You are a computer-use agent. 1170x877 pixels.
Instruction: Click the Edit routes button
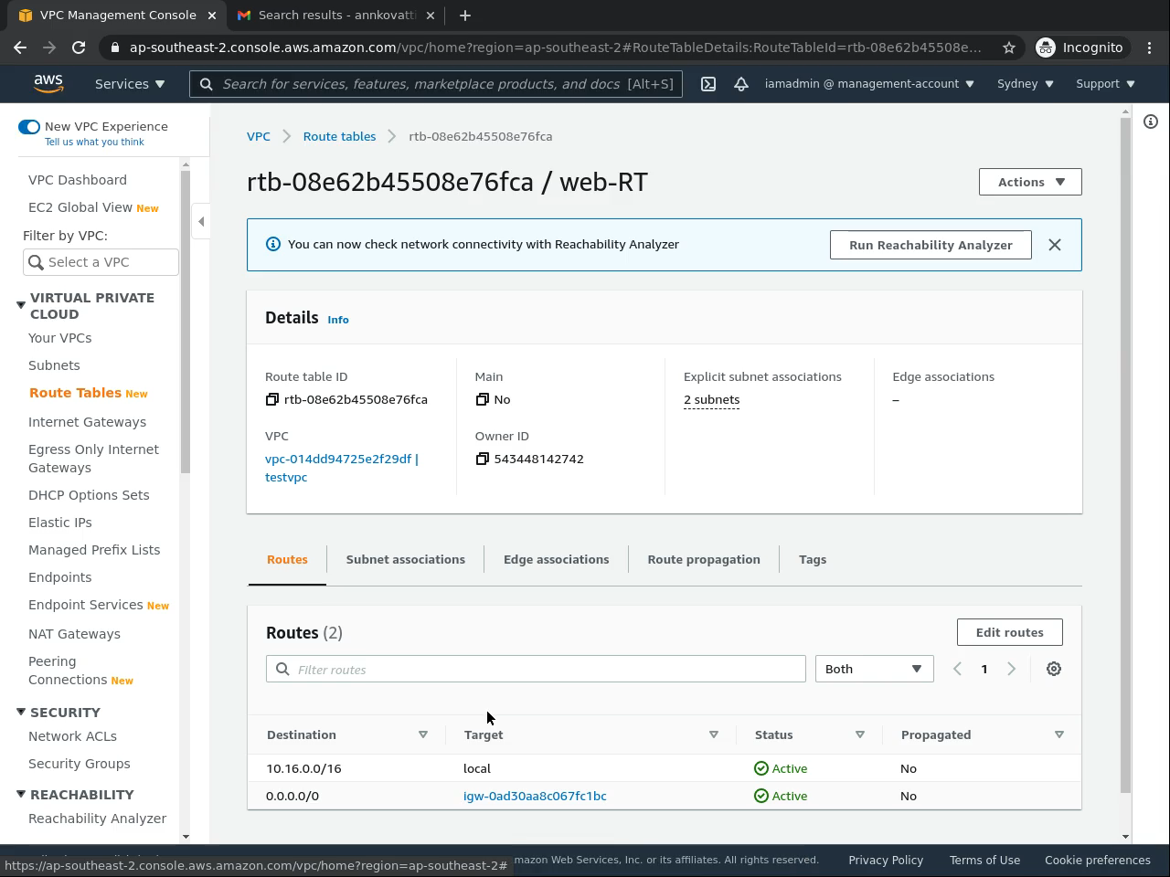click(1009, 632)
